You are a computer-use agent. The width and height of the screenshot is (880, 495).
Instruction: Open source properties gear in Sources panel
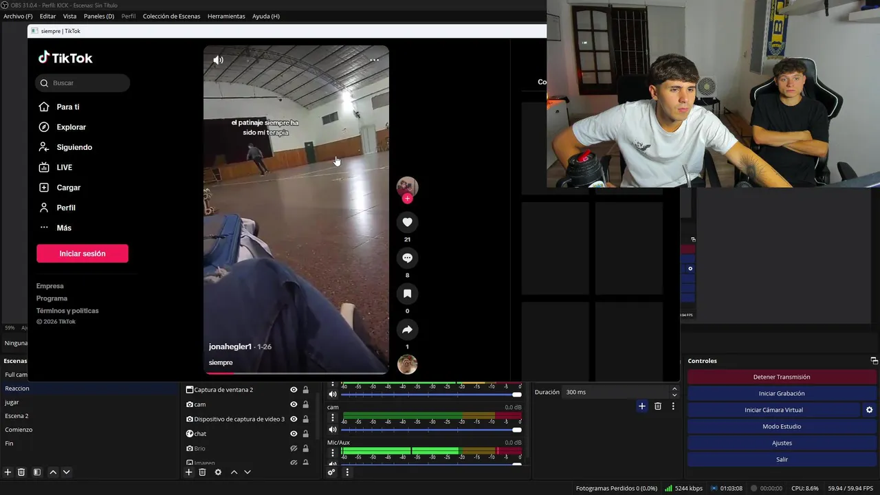click(x=218, y=472)
